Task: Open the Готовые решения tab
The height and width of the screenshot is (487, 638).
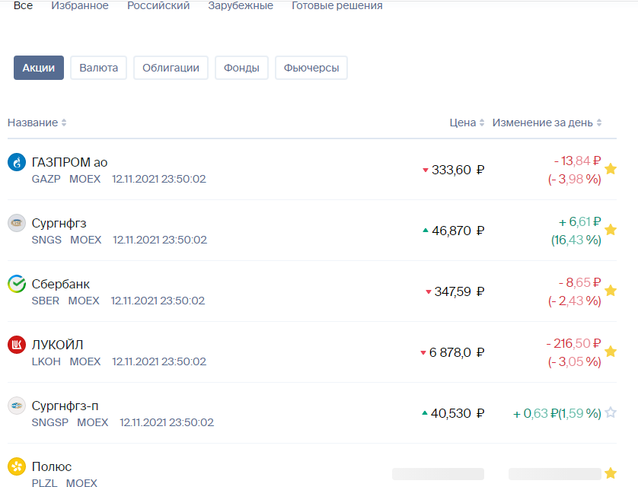Action: pos(337,5)
